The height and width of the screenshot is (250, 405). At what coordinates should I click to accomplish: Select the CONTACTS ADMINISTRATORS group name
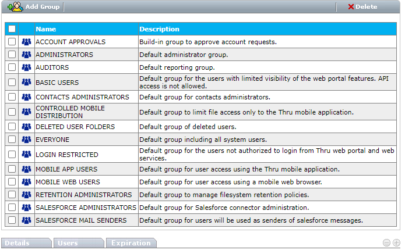click(x=82, y=97)
